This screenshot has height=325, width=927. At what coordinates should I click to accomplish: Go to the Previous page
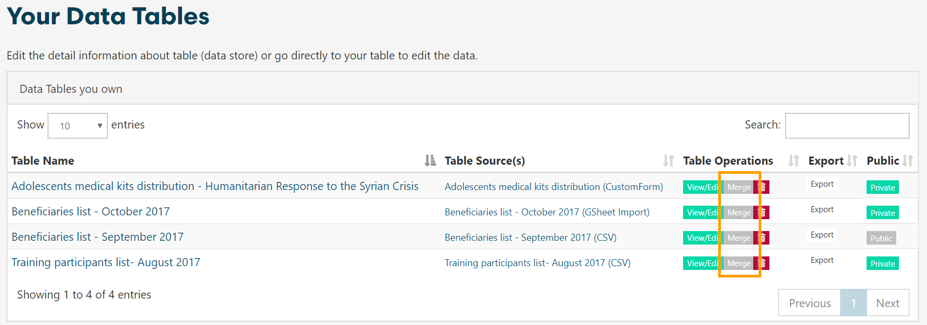[809, 303]
